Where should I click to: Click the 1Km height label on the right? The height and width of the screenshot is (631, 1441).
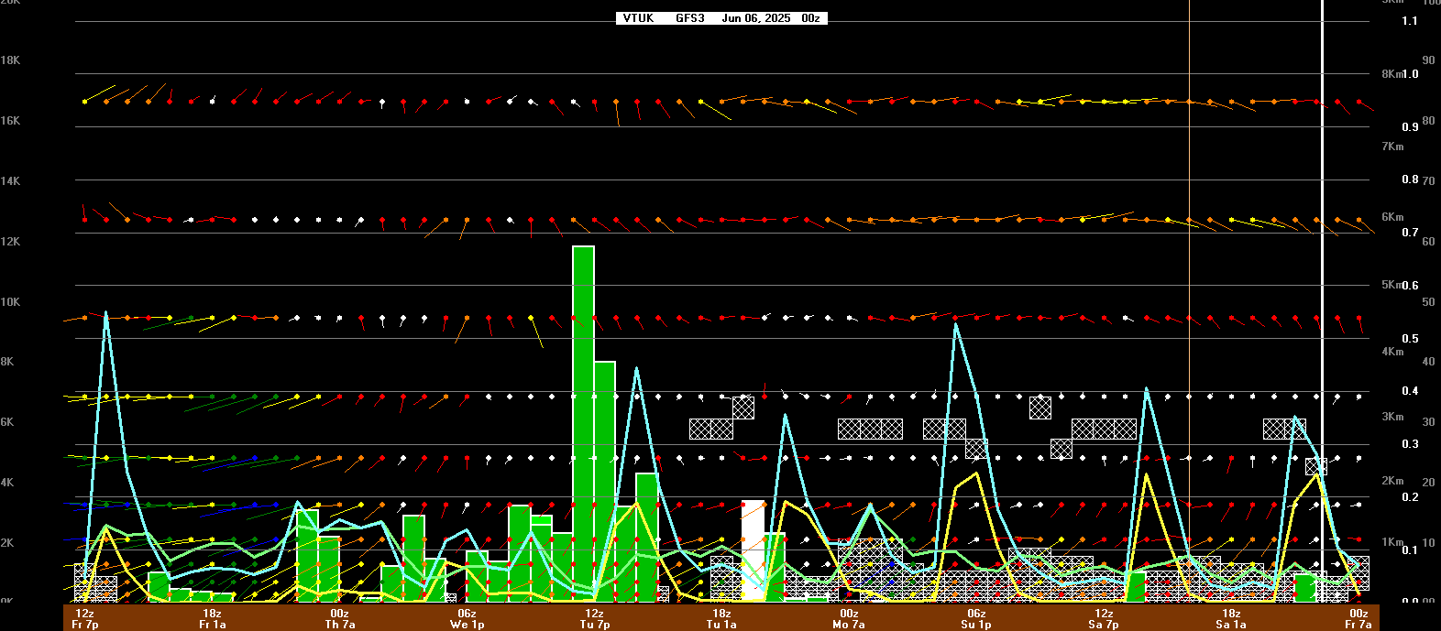click(1392, 542)
